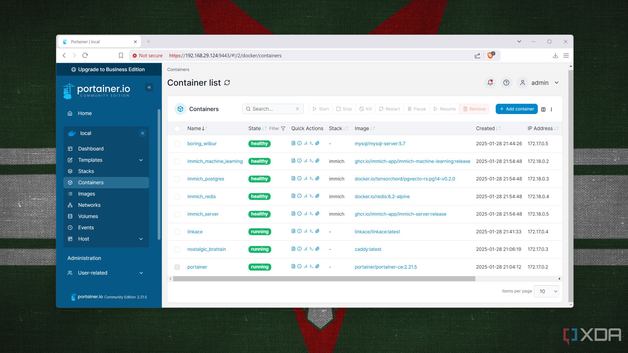Open the notifications bell icon
Viewport: 628px width, 353px height.
(x=490, y=83)
